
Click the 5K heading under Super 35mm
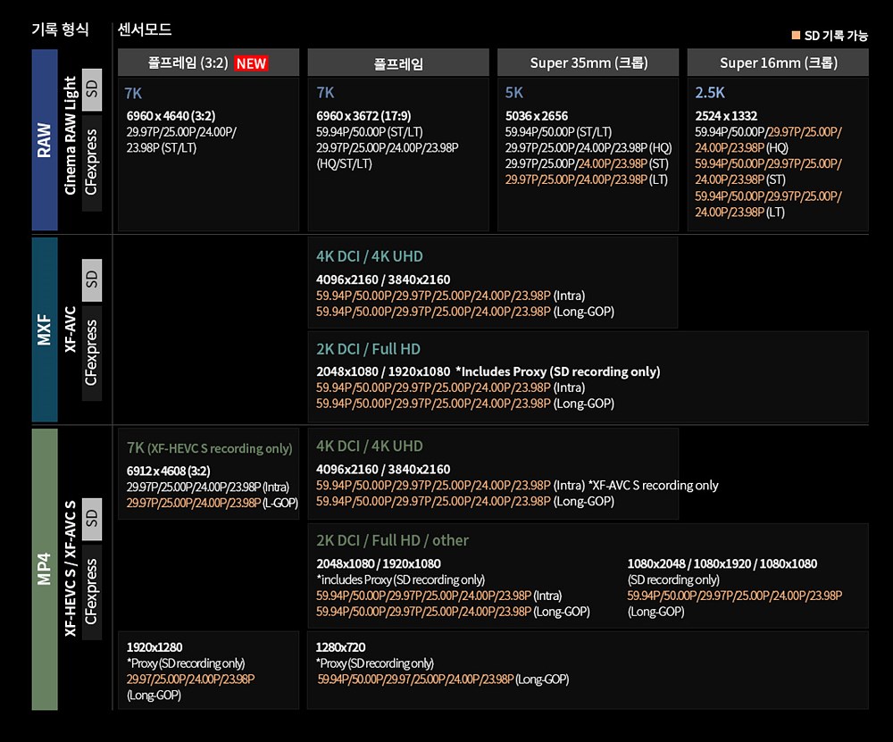point(514,93)
